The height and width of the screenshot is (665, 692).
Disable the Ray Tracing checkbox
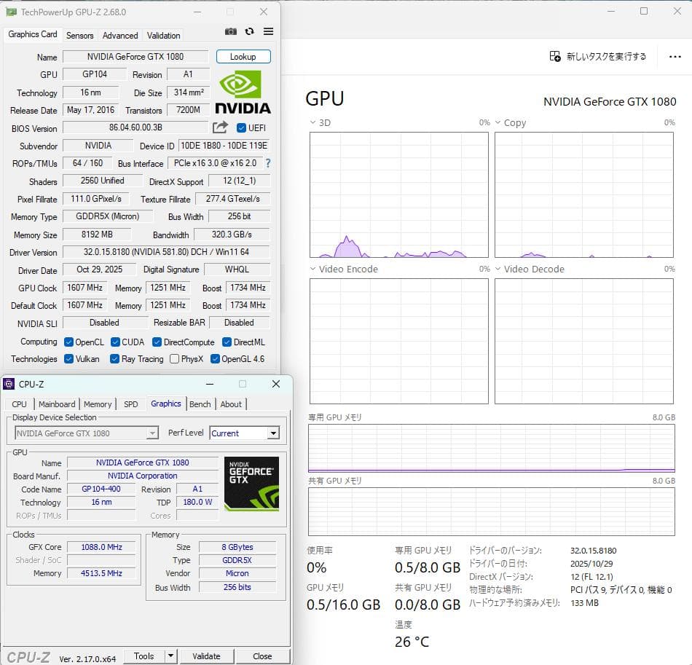point(114,358)
